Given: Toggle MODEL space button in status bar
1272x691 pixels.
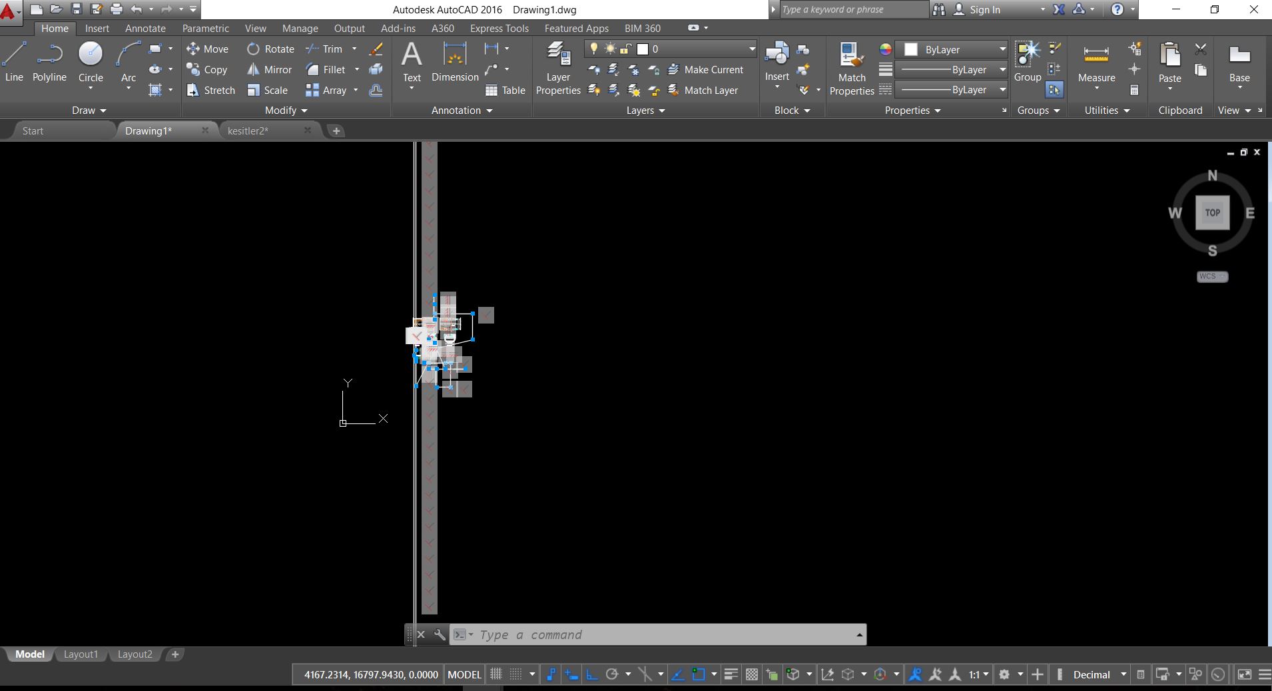Looking at the screenshot, I should click(x=464, y=674).
